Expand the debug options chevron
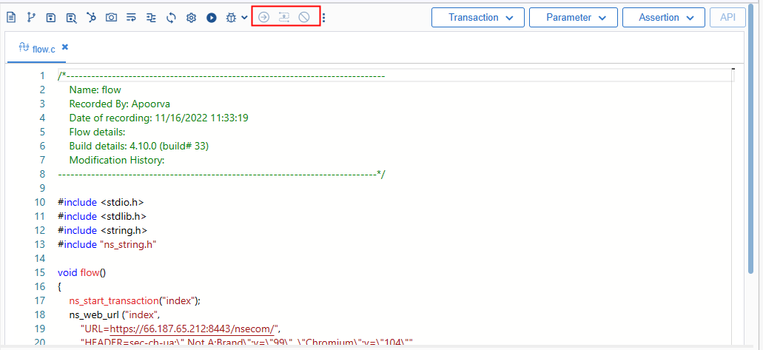This screenshot has width=763, height=350. coord(244,18)
